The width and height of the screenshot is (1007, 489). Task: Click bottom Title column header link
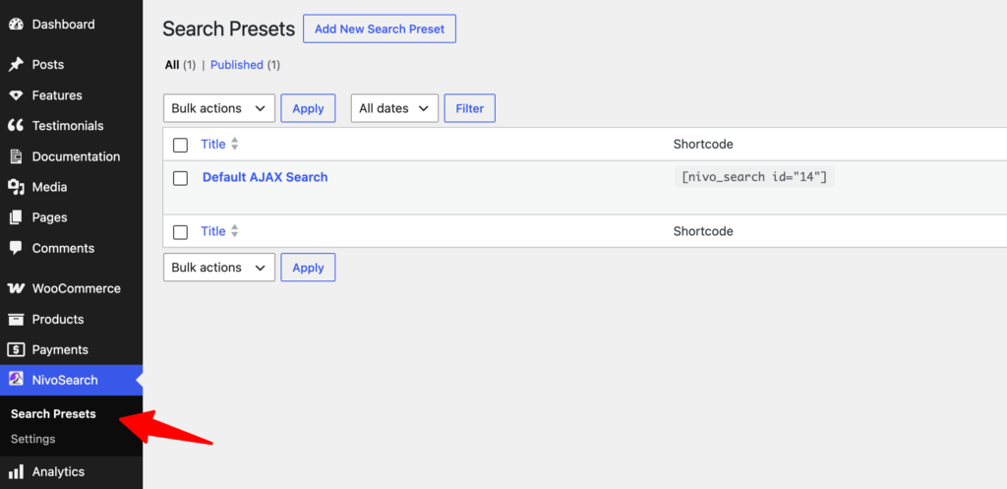pyautogui.click(x=213, y=230)
